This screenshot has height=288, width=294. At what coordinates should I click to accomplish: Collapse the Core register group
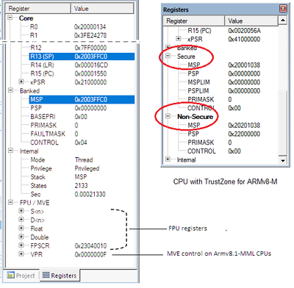pyautogui.click(x=10, y=18)
